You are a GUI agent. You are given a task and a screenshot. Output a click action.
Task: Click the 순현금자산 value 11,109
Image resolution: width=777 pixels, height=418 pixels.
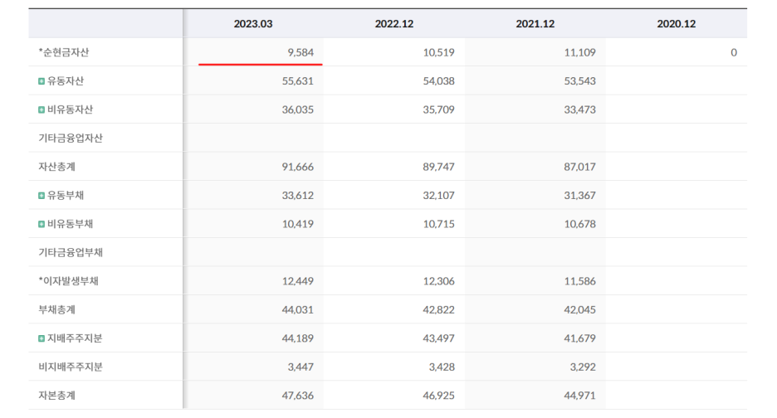(579, 52)
